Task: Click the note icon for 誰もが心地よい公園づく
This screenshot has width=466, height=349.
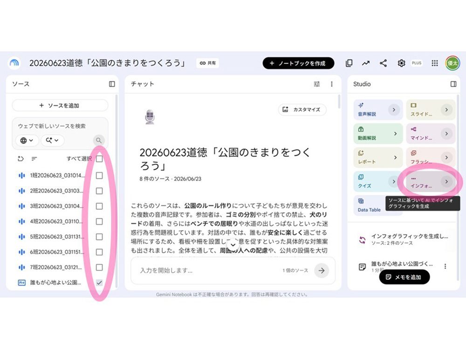Action: 362,267
